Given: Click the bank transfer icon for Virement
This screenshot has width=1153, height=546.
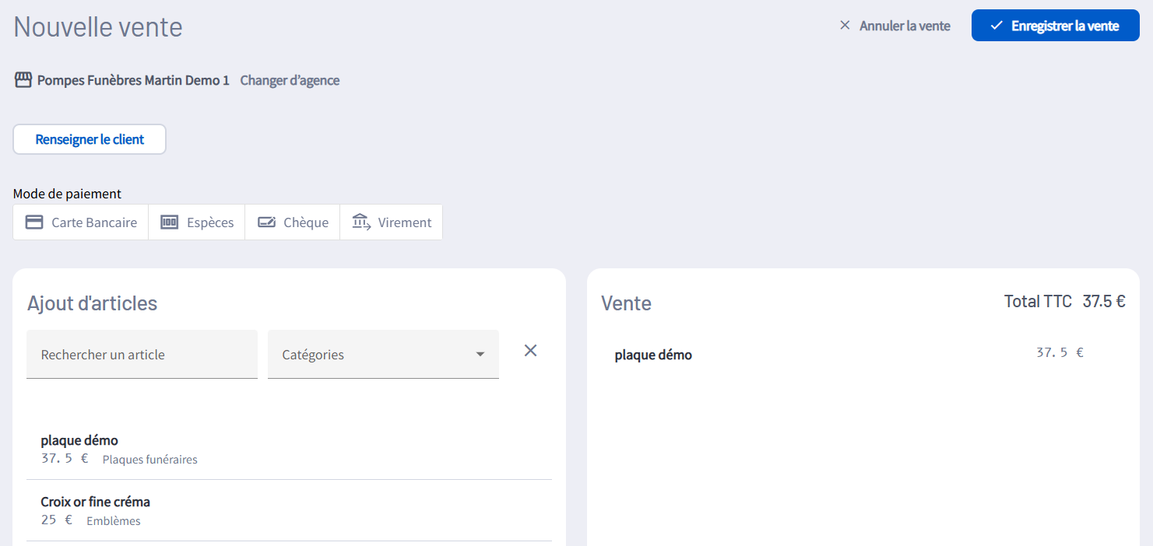Looking at the screenshot, I should [x=361, y=222].
